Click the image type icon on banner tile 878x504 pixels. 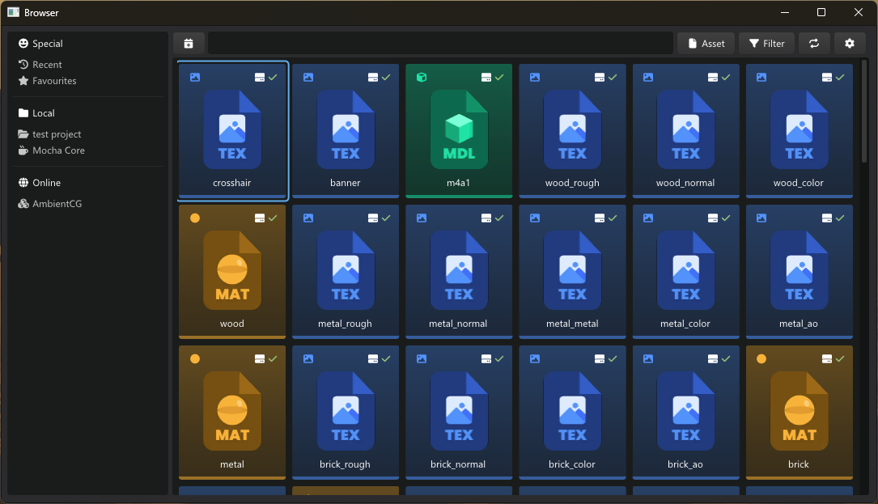308,77
